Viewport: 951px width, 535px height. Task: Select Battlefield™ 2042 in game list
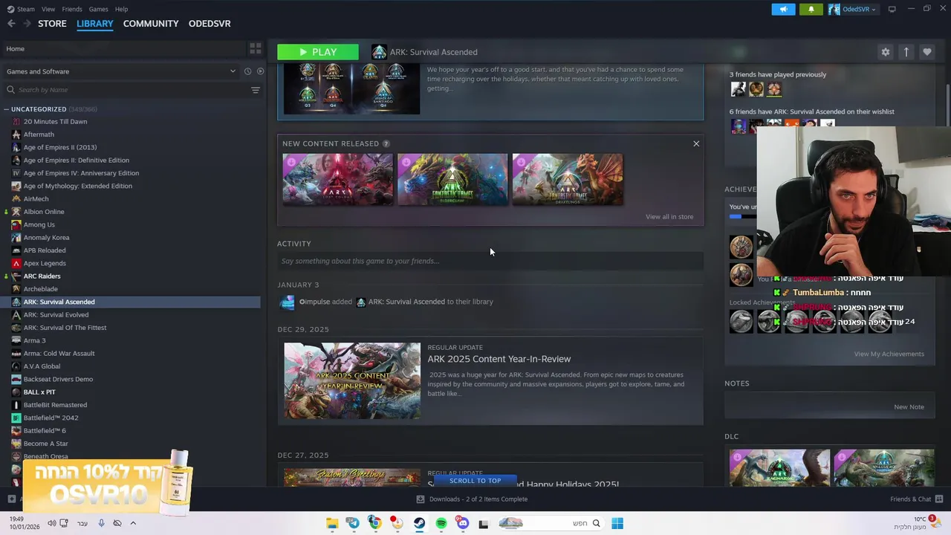51,418
